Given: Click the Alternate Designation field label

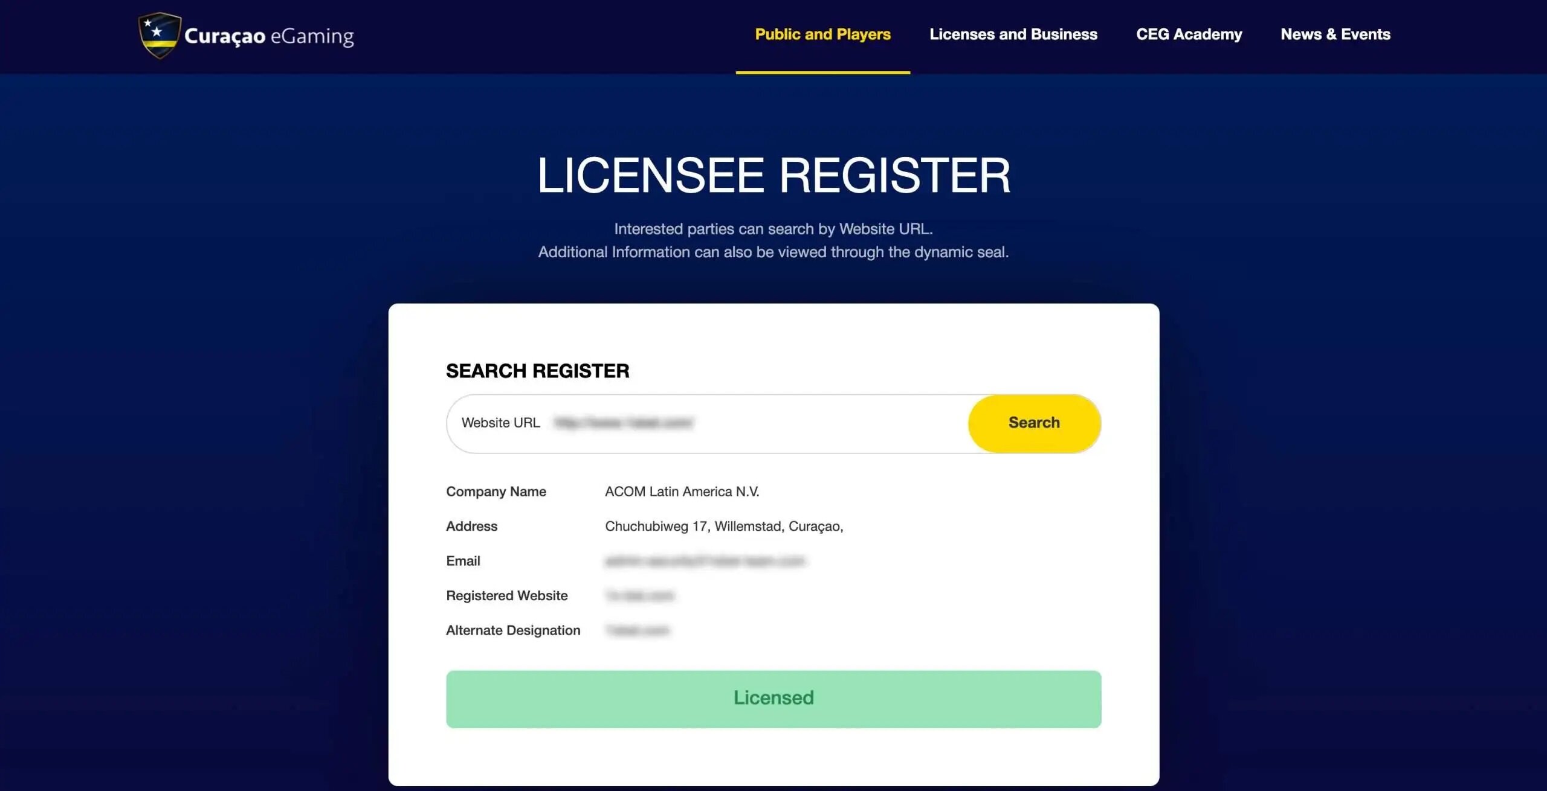Looking at the screenshot, I should 512,630.
